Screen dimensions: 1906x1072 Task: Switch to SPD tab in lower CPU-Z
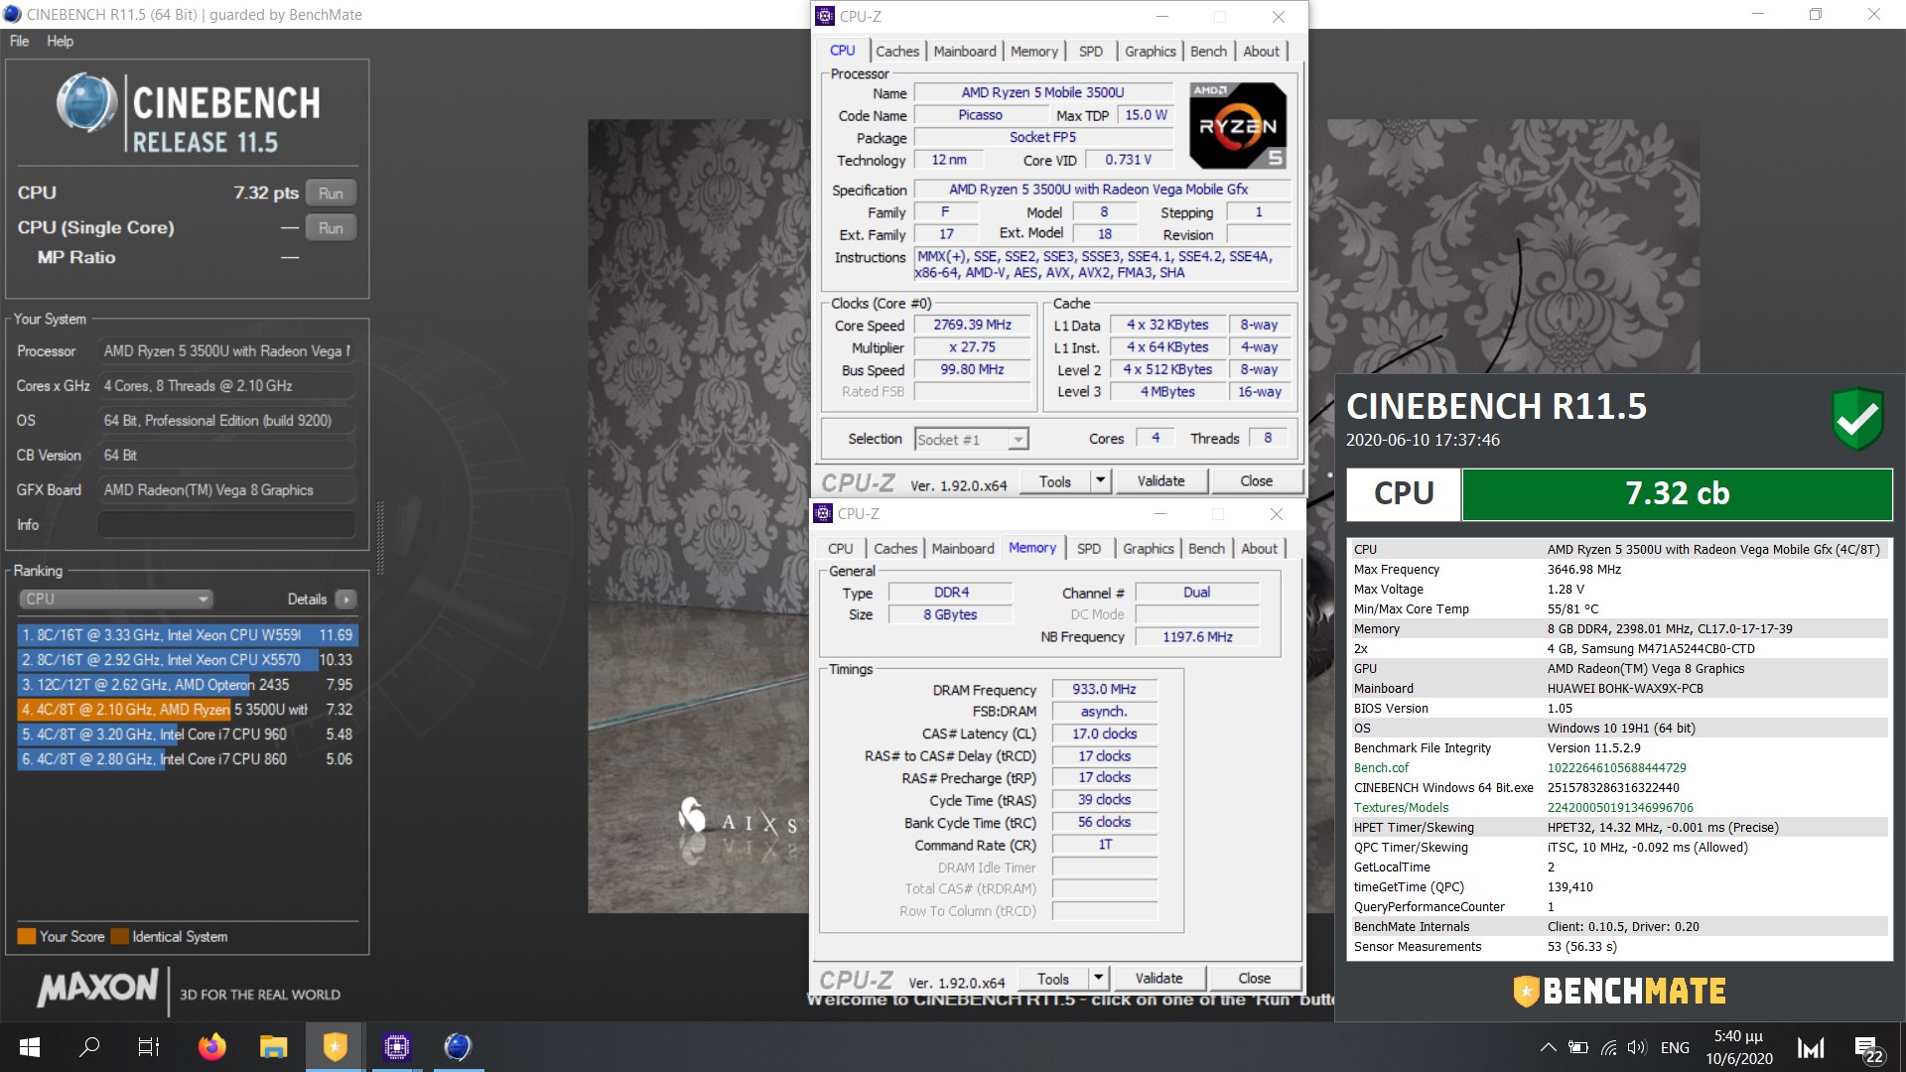point(1089,549)
